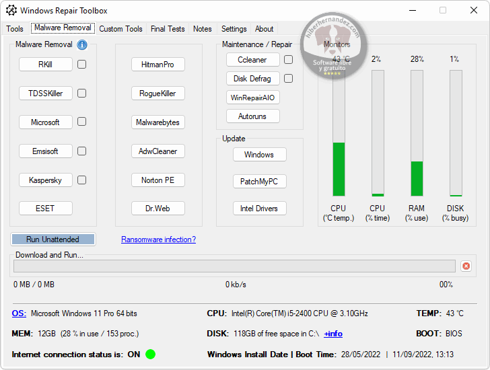Open PatchMyPC
This screenshot has height=370, width=490.
[x=259, y=181]
